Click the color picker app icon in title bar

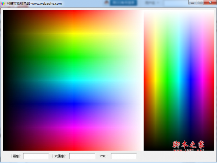coord(3,4)
